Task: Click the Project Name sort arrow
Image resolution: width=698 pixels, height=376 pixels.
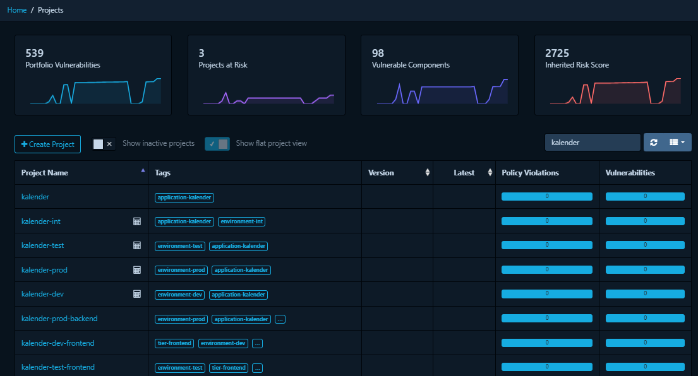Action: 142,171
